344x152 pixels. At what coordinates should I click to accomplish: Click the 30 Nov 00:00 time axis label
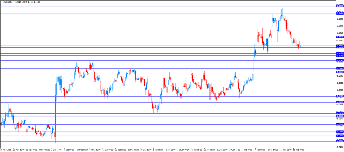tap(44, 150)
